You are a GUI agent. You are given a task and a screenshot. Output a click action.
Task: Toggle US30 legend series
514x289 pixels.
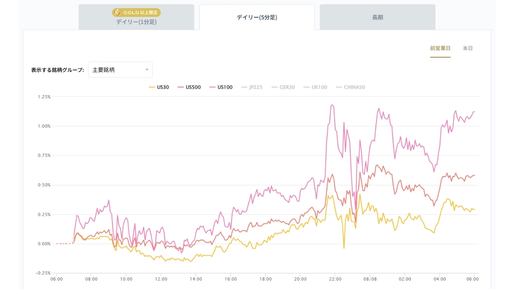click(159, 87)
